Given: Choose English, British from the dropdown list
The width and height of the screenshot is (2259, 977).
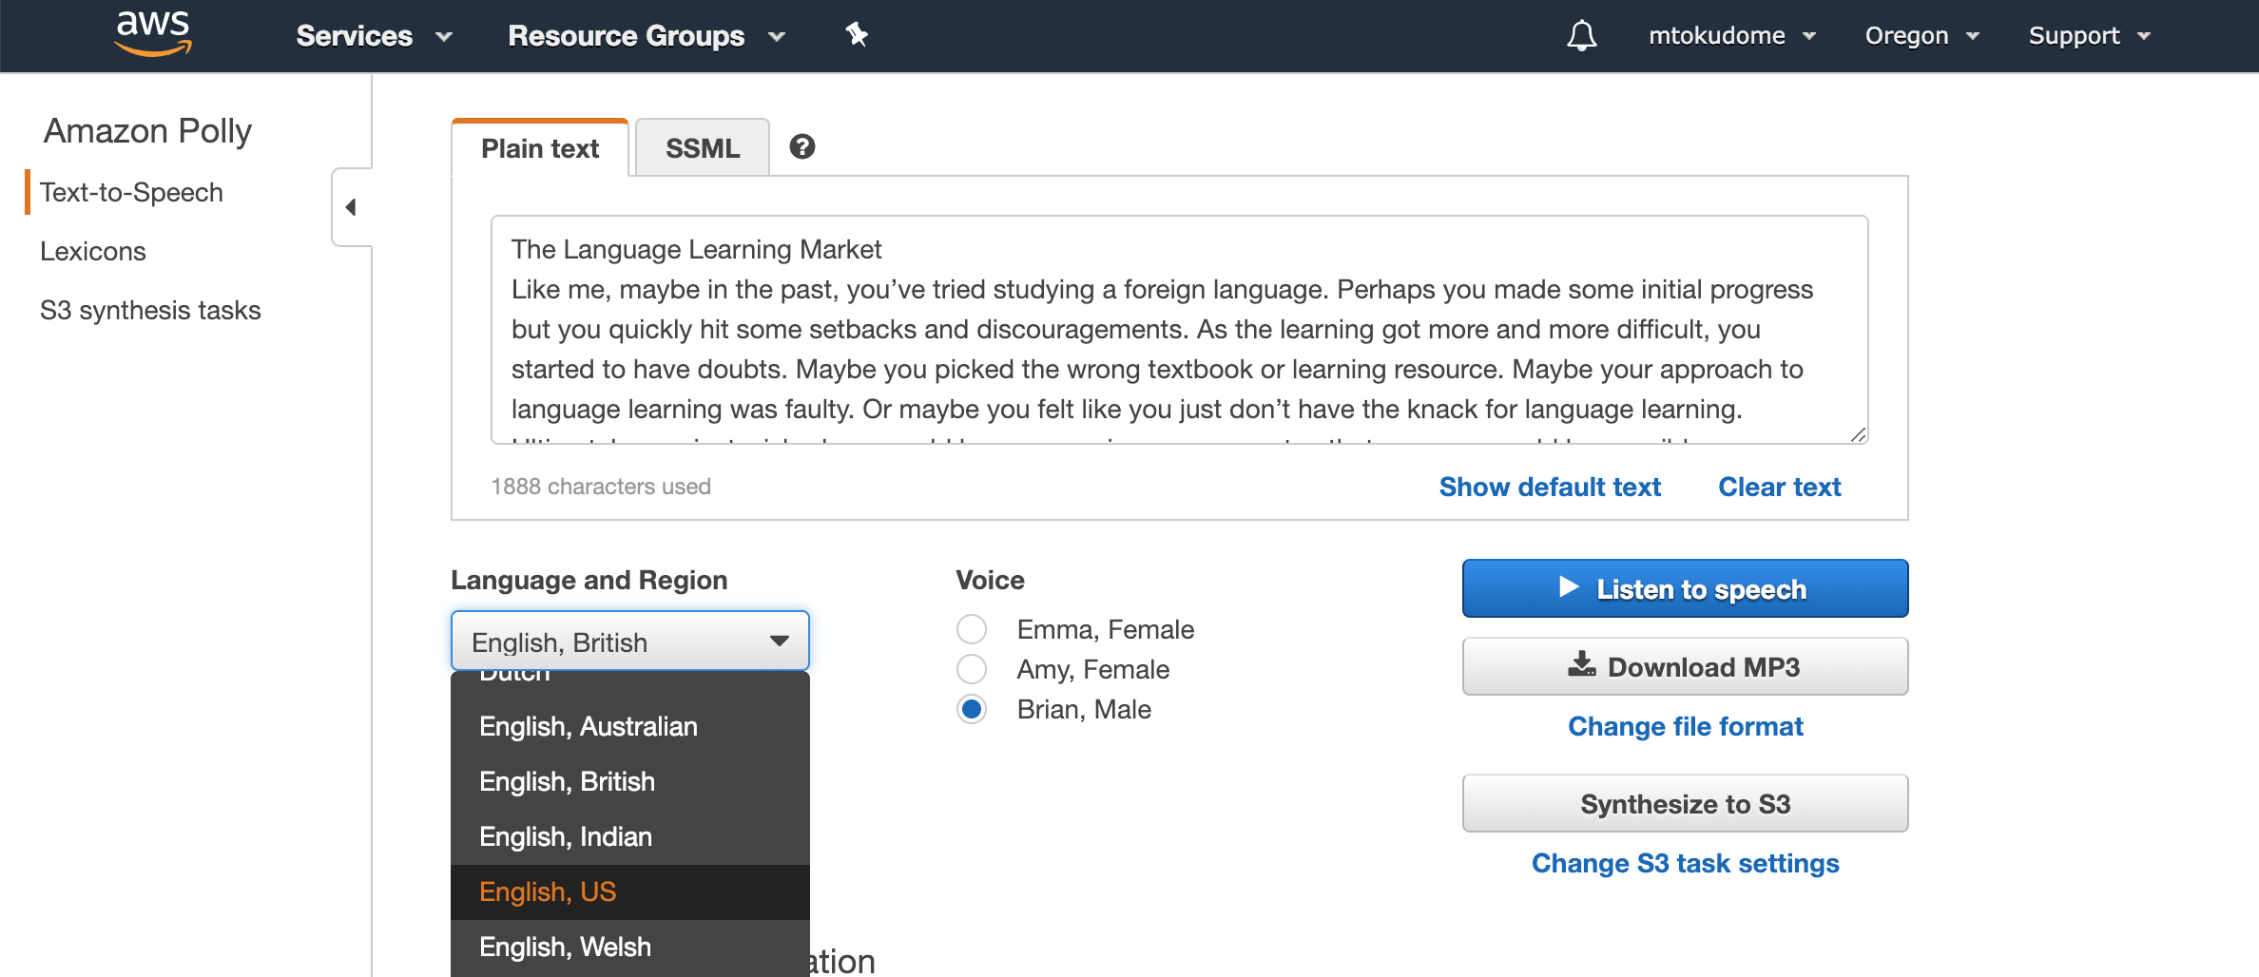Looking at the screenshot, I should [x=630, y=781].
